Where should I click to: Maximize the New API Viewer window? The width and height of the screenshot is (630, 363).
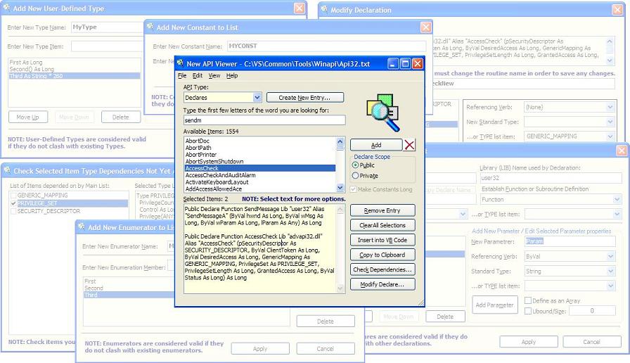tap(406, 63)
